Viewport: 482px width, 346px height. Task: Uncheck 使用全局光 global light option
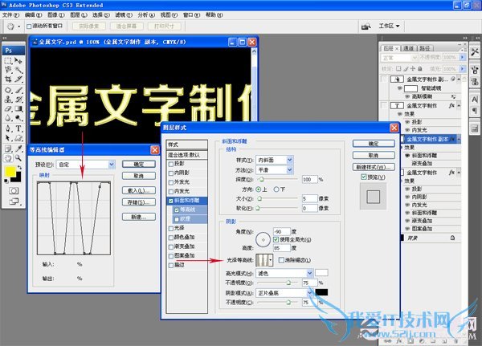pyautogui.click(x=277, y=240)
